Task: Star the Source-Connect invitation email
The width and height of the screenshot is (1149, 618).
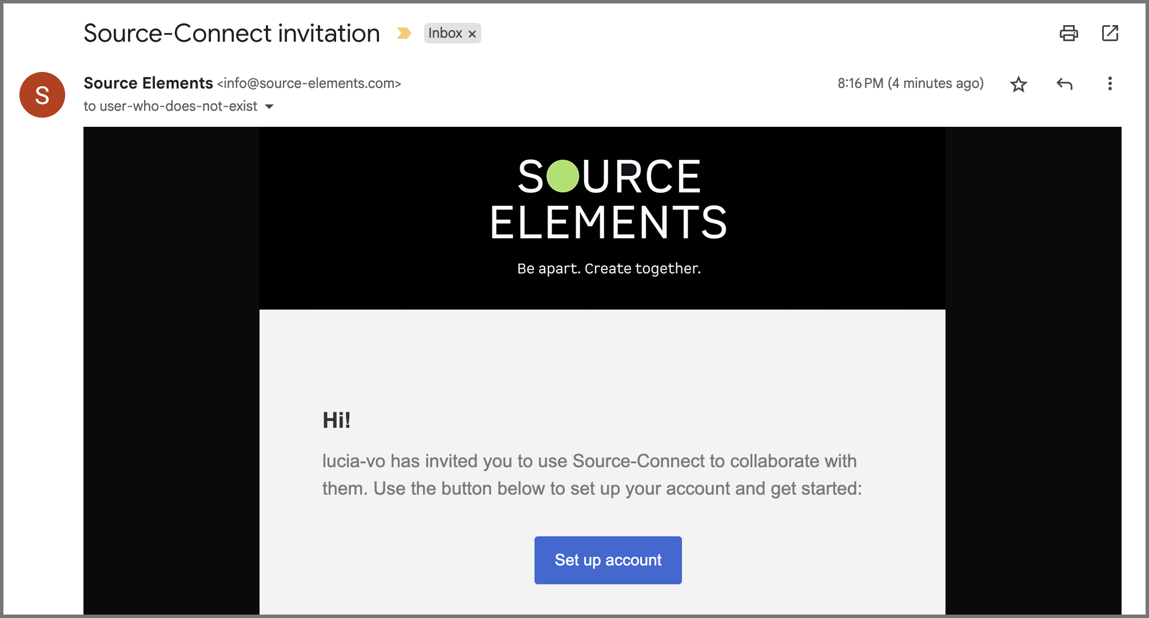Action: click(1018, 85)
